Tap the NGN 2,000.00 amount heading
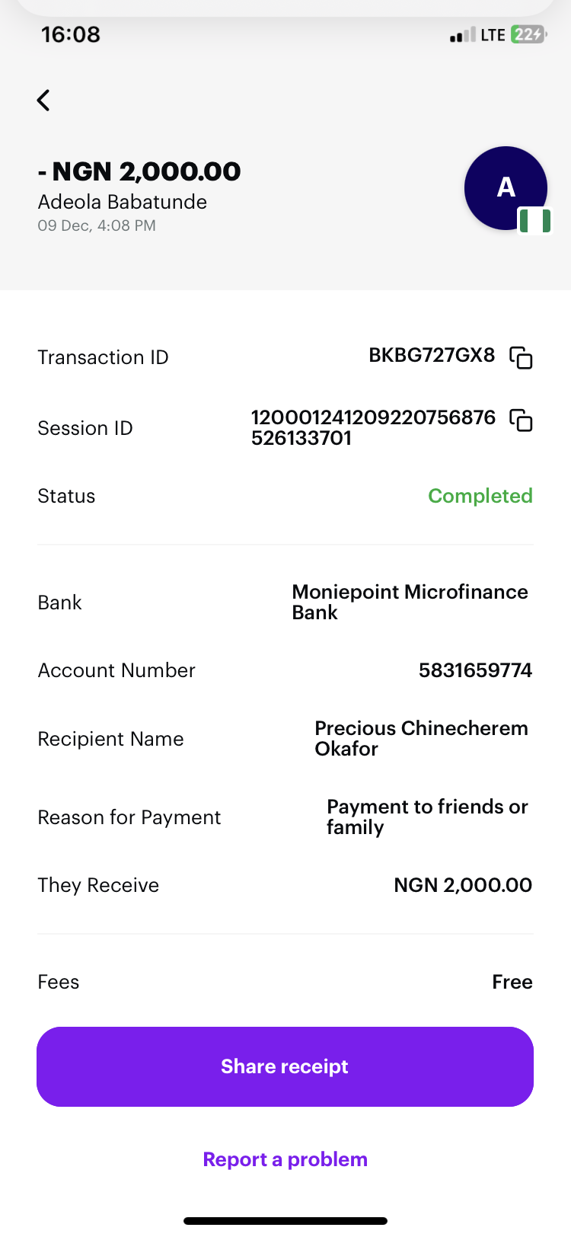571x1237 pixels. 139,171
